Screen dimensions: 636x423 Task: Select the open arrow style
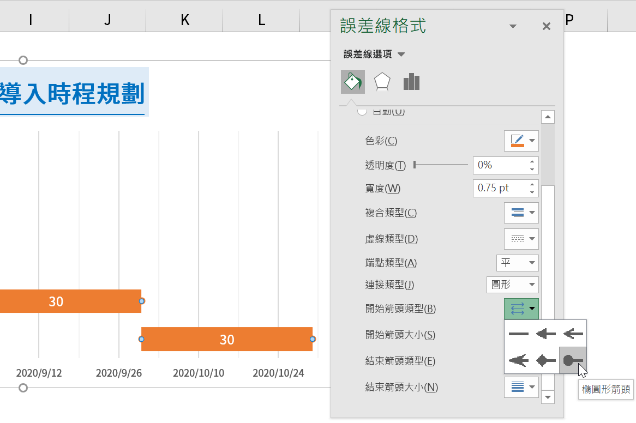coord(573,334)
